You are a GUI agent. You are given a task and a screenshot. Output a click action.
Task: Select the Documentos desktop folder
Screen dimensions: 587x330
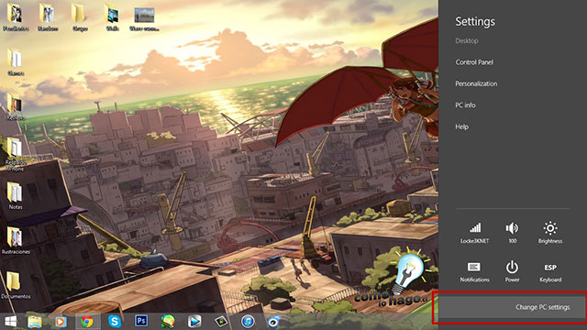click(16, 285)
